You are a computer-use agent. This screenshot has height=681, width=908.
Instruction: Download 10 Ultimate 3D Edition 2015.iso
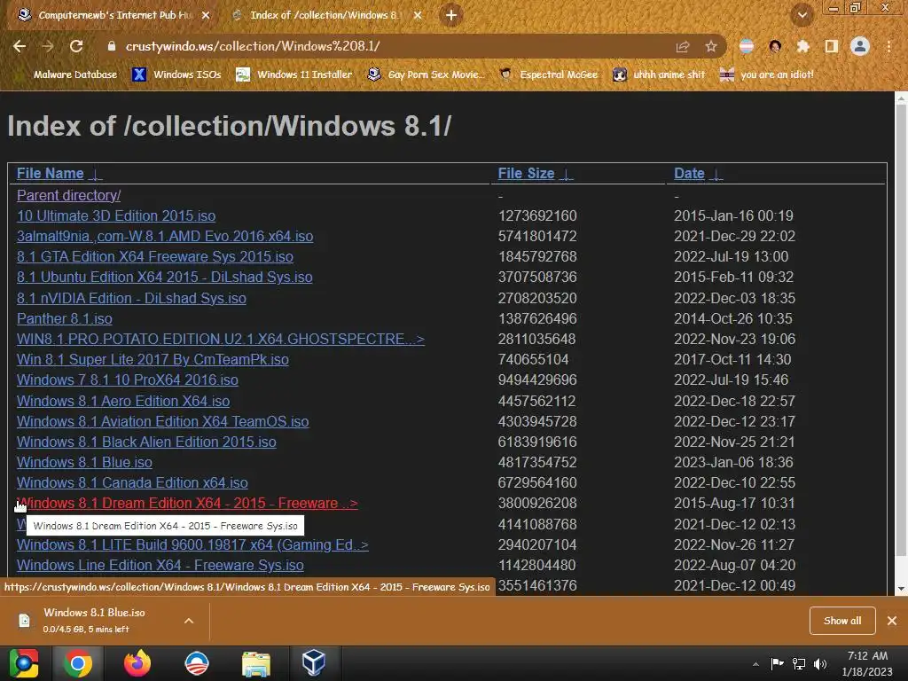click(x=116, y=215)
